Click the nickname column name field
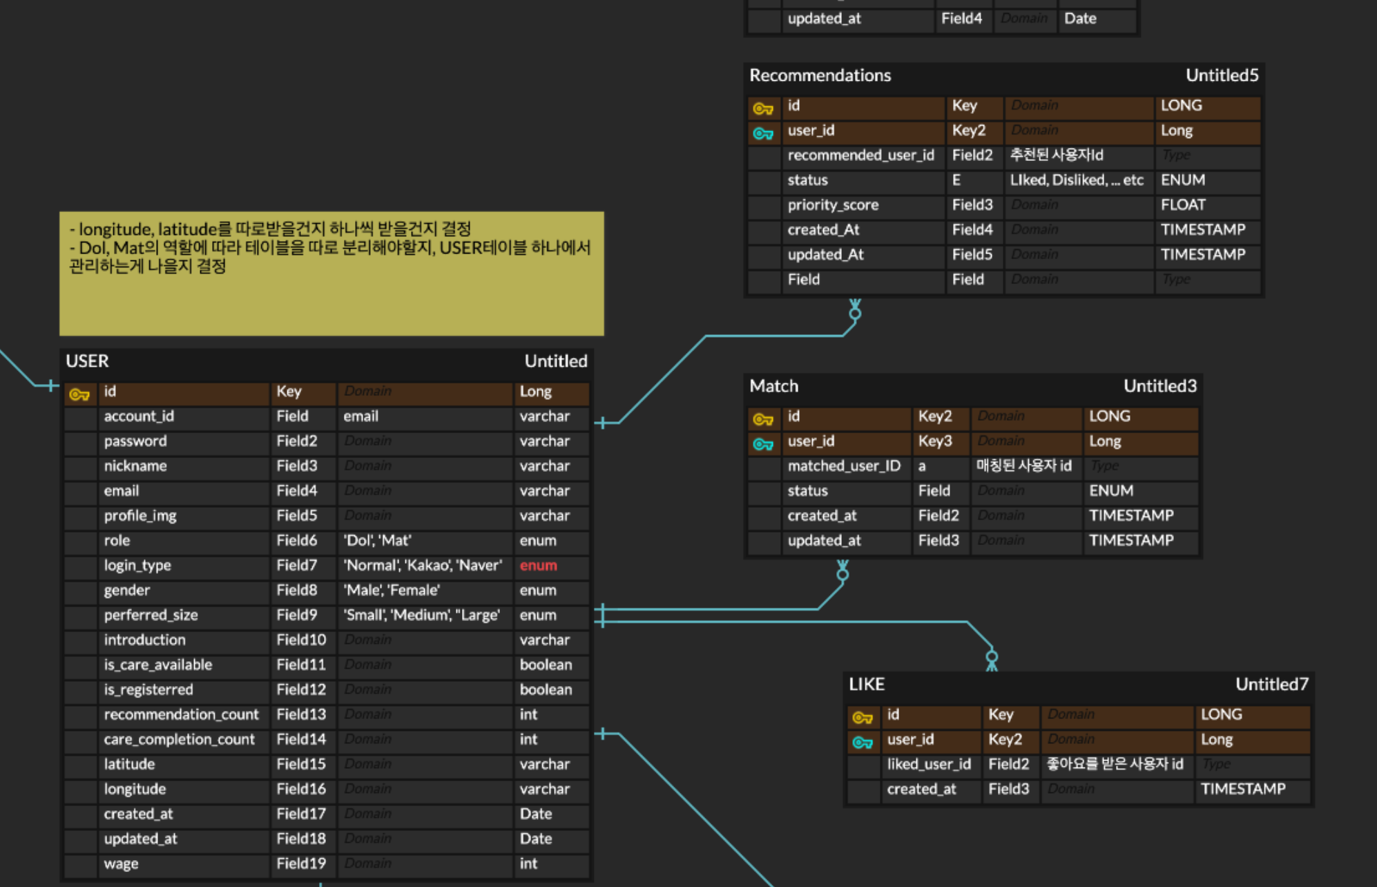 click(135, 466)
